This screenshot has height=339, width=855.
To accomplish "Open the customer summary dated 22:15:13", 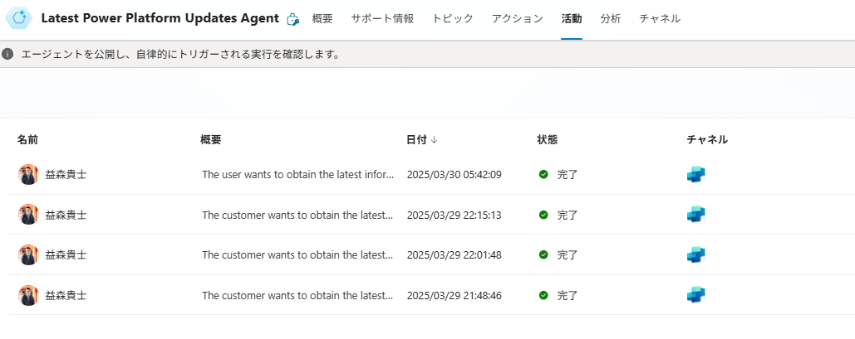I will tap(297, 215).
